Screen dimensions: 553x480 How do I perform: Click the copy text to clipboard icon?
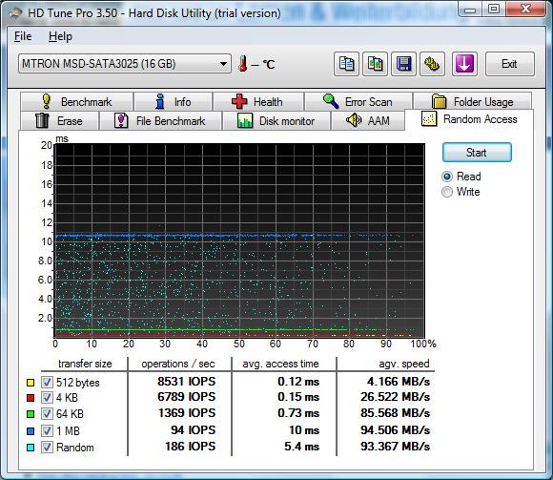(346, 64)
